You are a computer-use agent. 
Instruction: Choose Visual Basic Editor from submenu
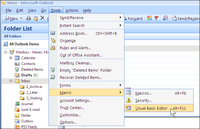151,108
